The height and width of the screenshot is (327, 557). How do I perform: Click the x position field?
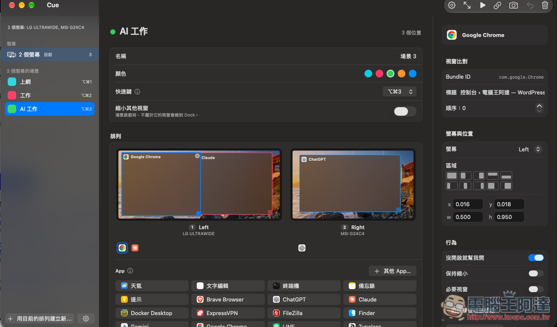[468, 204]
